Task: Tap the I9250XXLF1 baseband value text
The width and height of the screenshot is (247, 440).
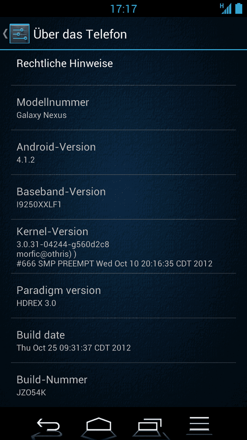Action: (39, 205)
